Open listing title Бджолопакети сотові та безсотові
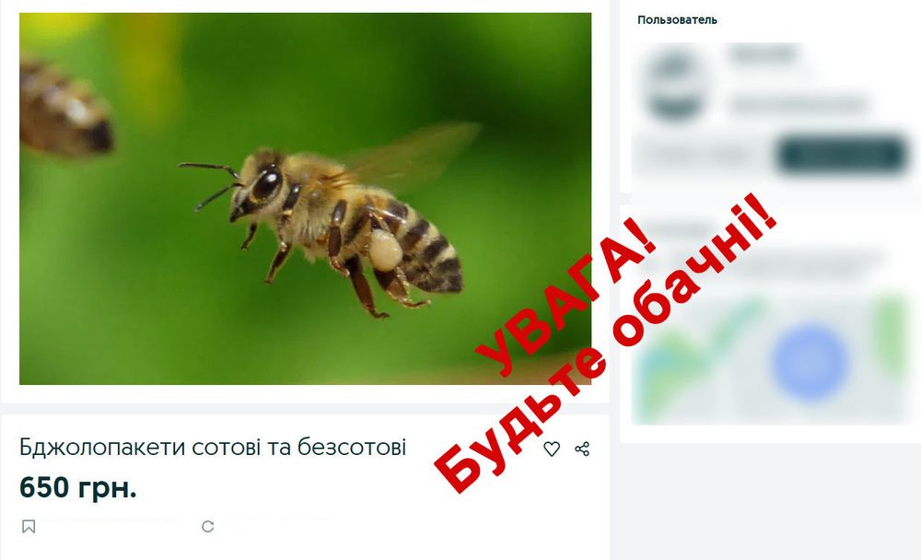 point(213,448)
